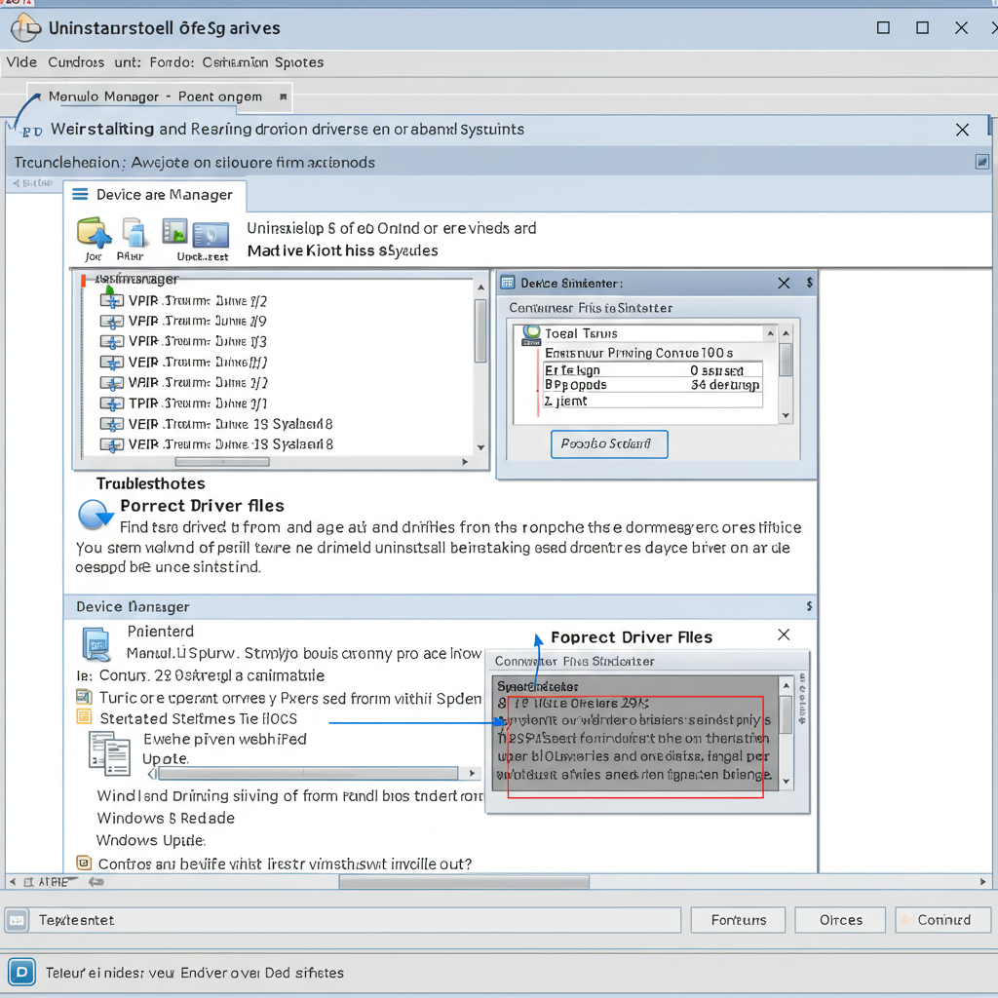This screenshot has height=998, width=998.
Task: Click the Forteurs button
Action: click(739, 920)
